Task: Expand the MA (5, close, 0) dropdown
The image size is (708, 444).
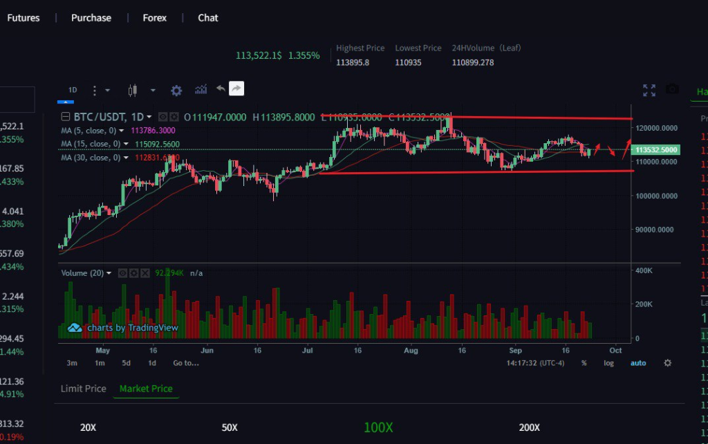Action: pos(122,131)
